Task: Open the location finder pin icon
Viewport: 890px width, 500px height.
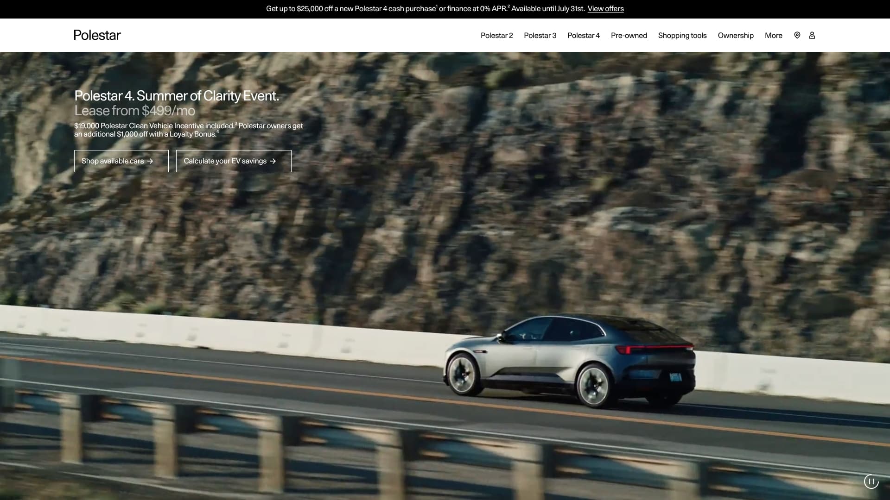Action: 797,35
